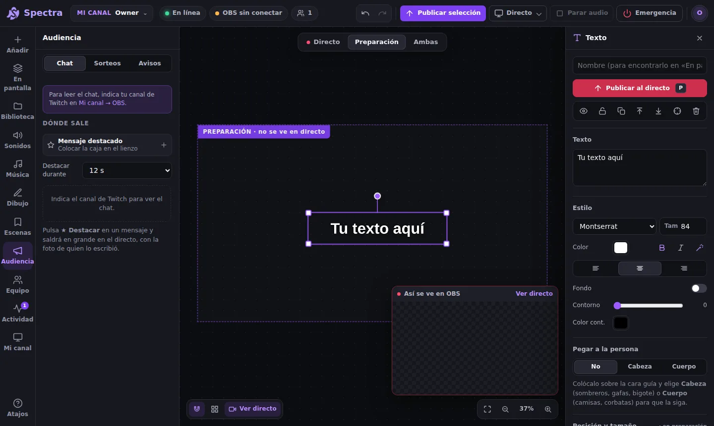
Task: Align text to the right
Action: tap(684, 268)
